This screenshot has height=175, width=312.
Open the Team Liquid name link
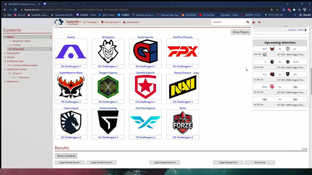tap(71, 108)
